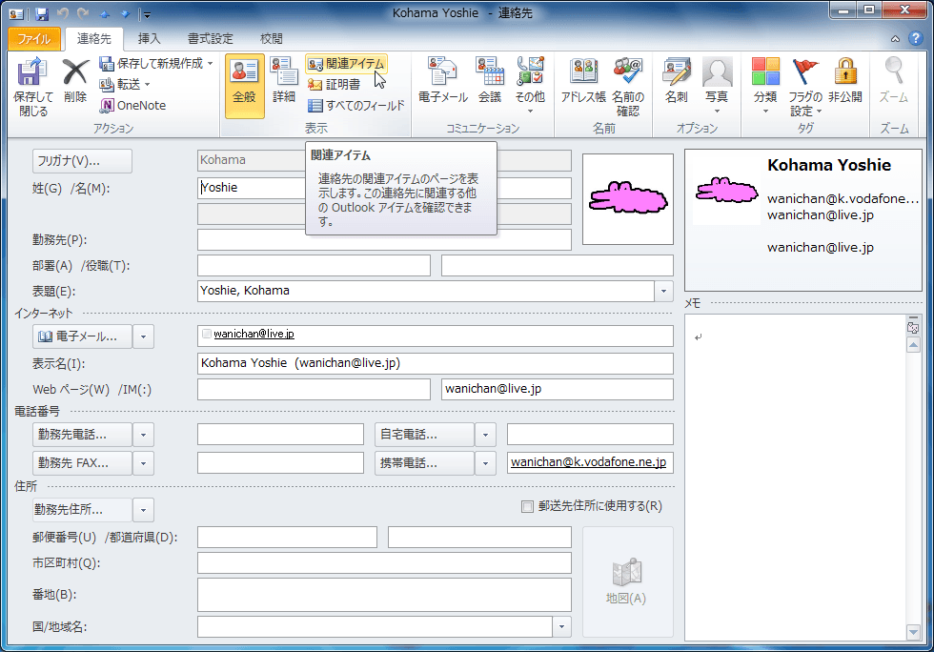Open the ファイル file tab
Image resolution: width=934 pixels, height=652 pixels.
tap(34, 39)
